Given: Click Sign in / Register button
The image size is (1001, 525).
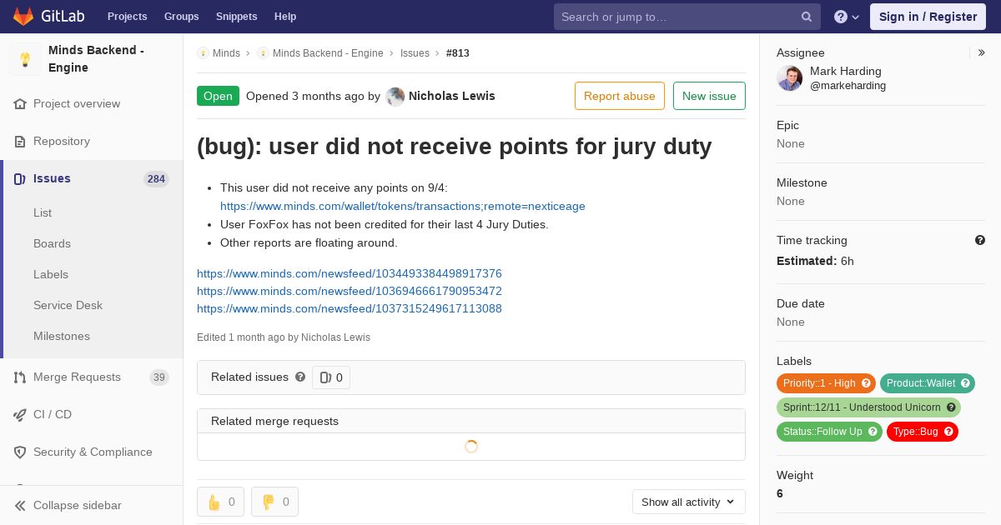Looking at the screenshot, I should tap(928, 17).
